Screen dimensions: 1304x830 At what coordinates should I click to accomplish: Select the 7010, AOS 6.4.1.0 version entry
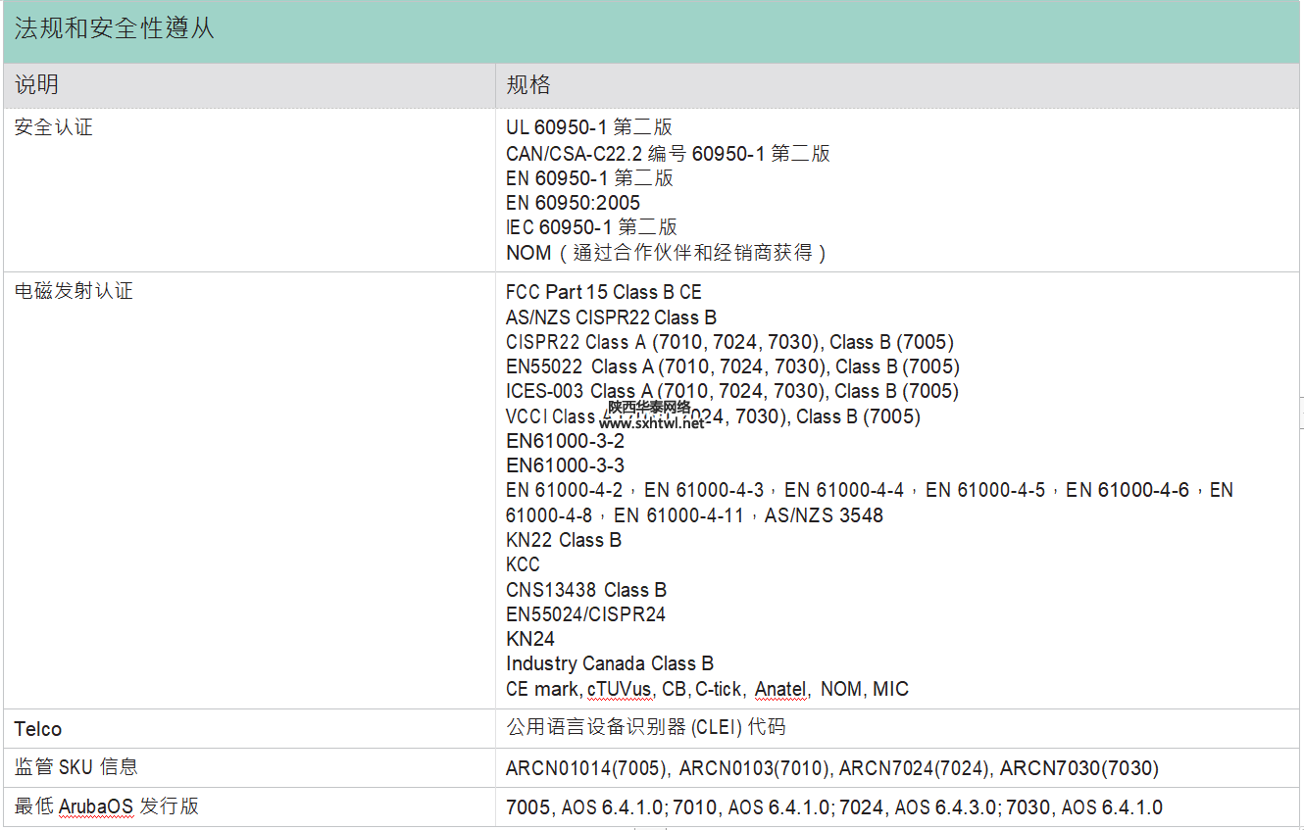click(x=753, y=808)
